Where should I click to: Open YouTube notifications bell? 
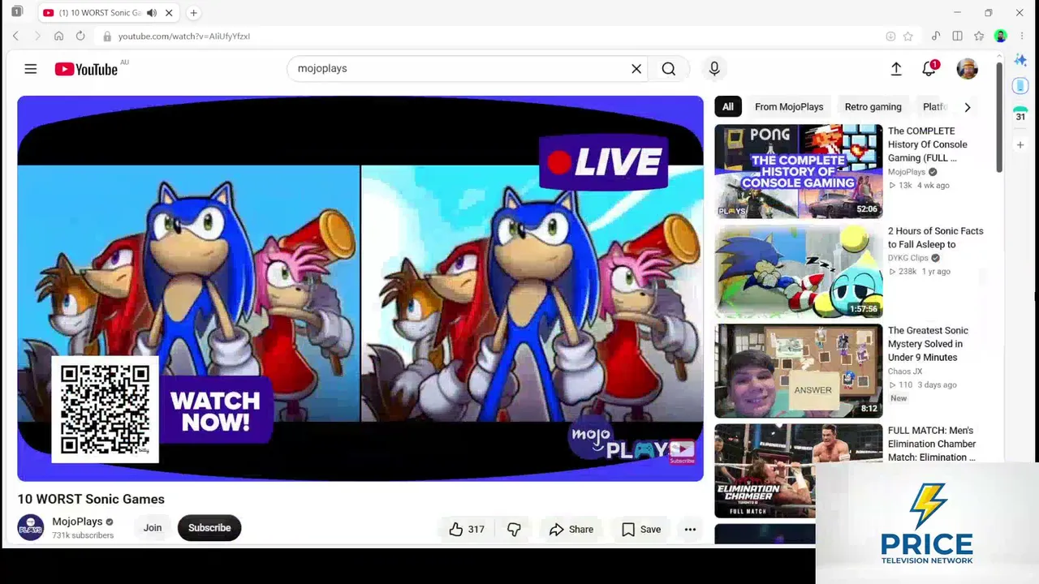point(929,69)
